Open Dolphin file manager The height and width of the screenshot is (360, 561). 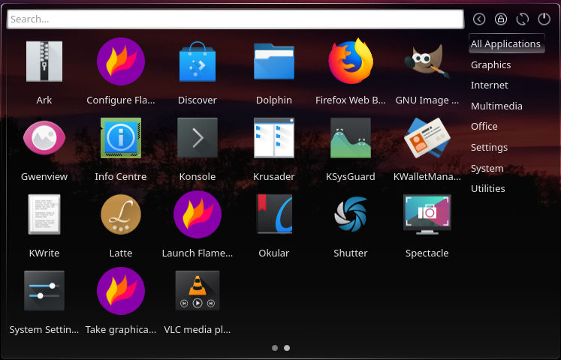click(x=274, y=61)
